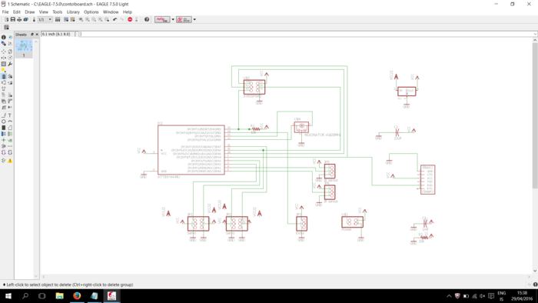
Task: Open the sheet selector 1/1 dropdown
Action: click(x=45, y=19)
